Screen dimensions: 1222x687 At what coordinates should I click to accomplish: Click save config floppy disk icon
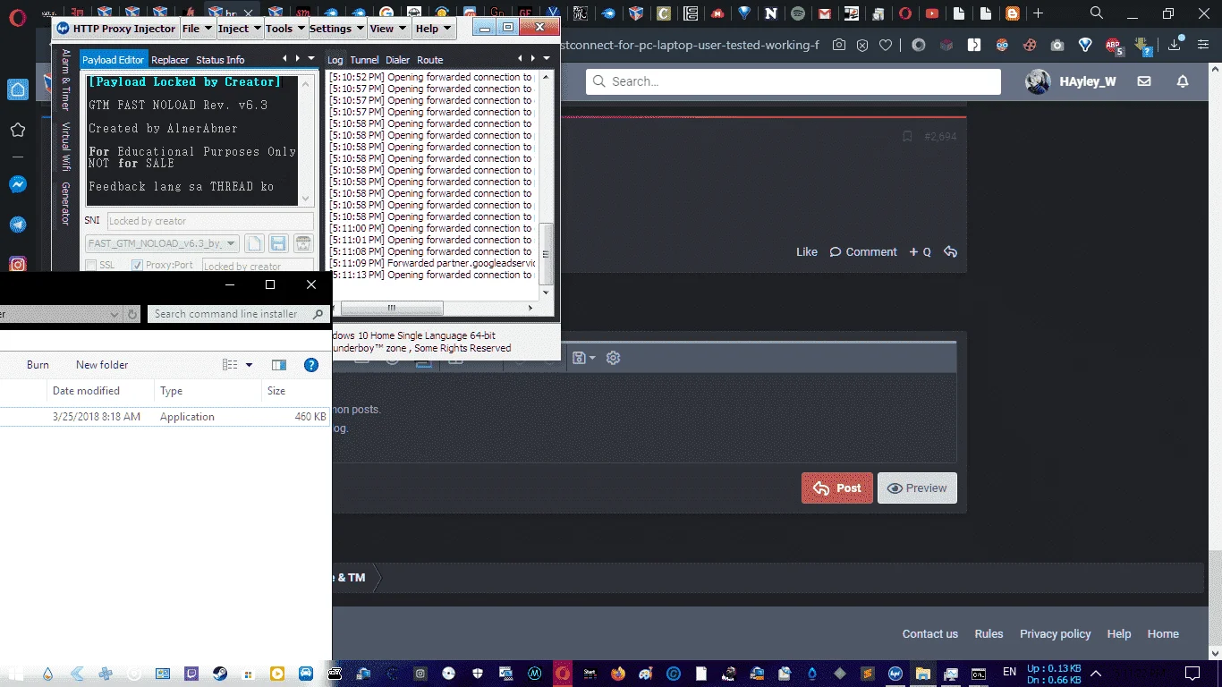click(x=278, y=243)
